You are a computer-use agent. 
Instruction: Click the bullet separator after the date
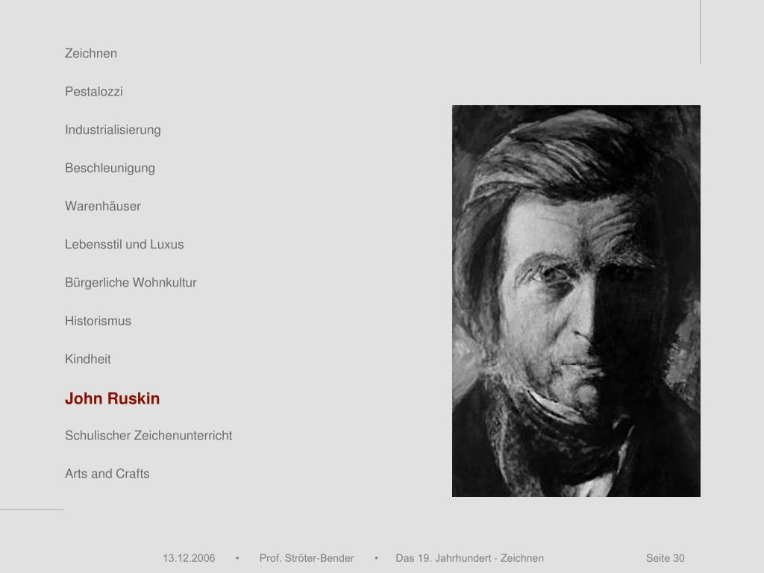click(x=237, y=558)
